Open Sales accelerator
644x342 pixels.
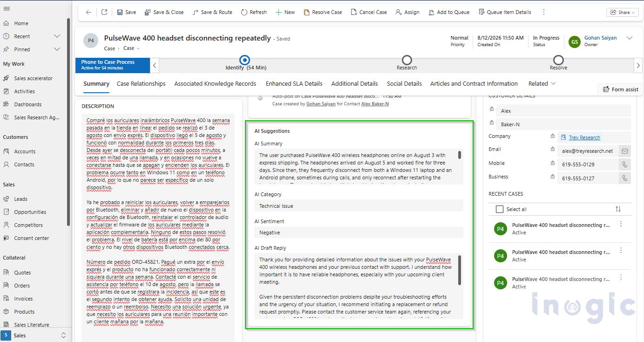(x=33, y=78)
